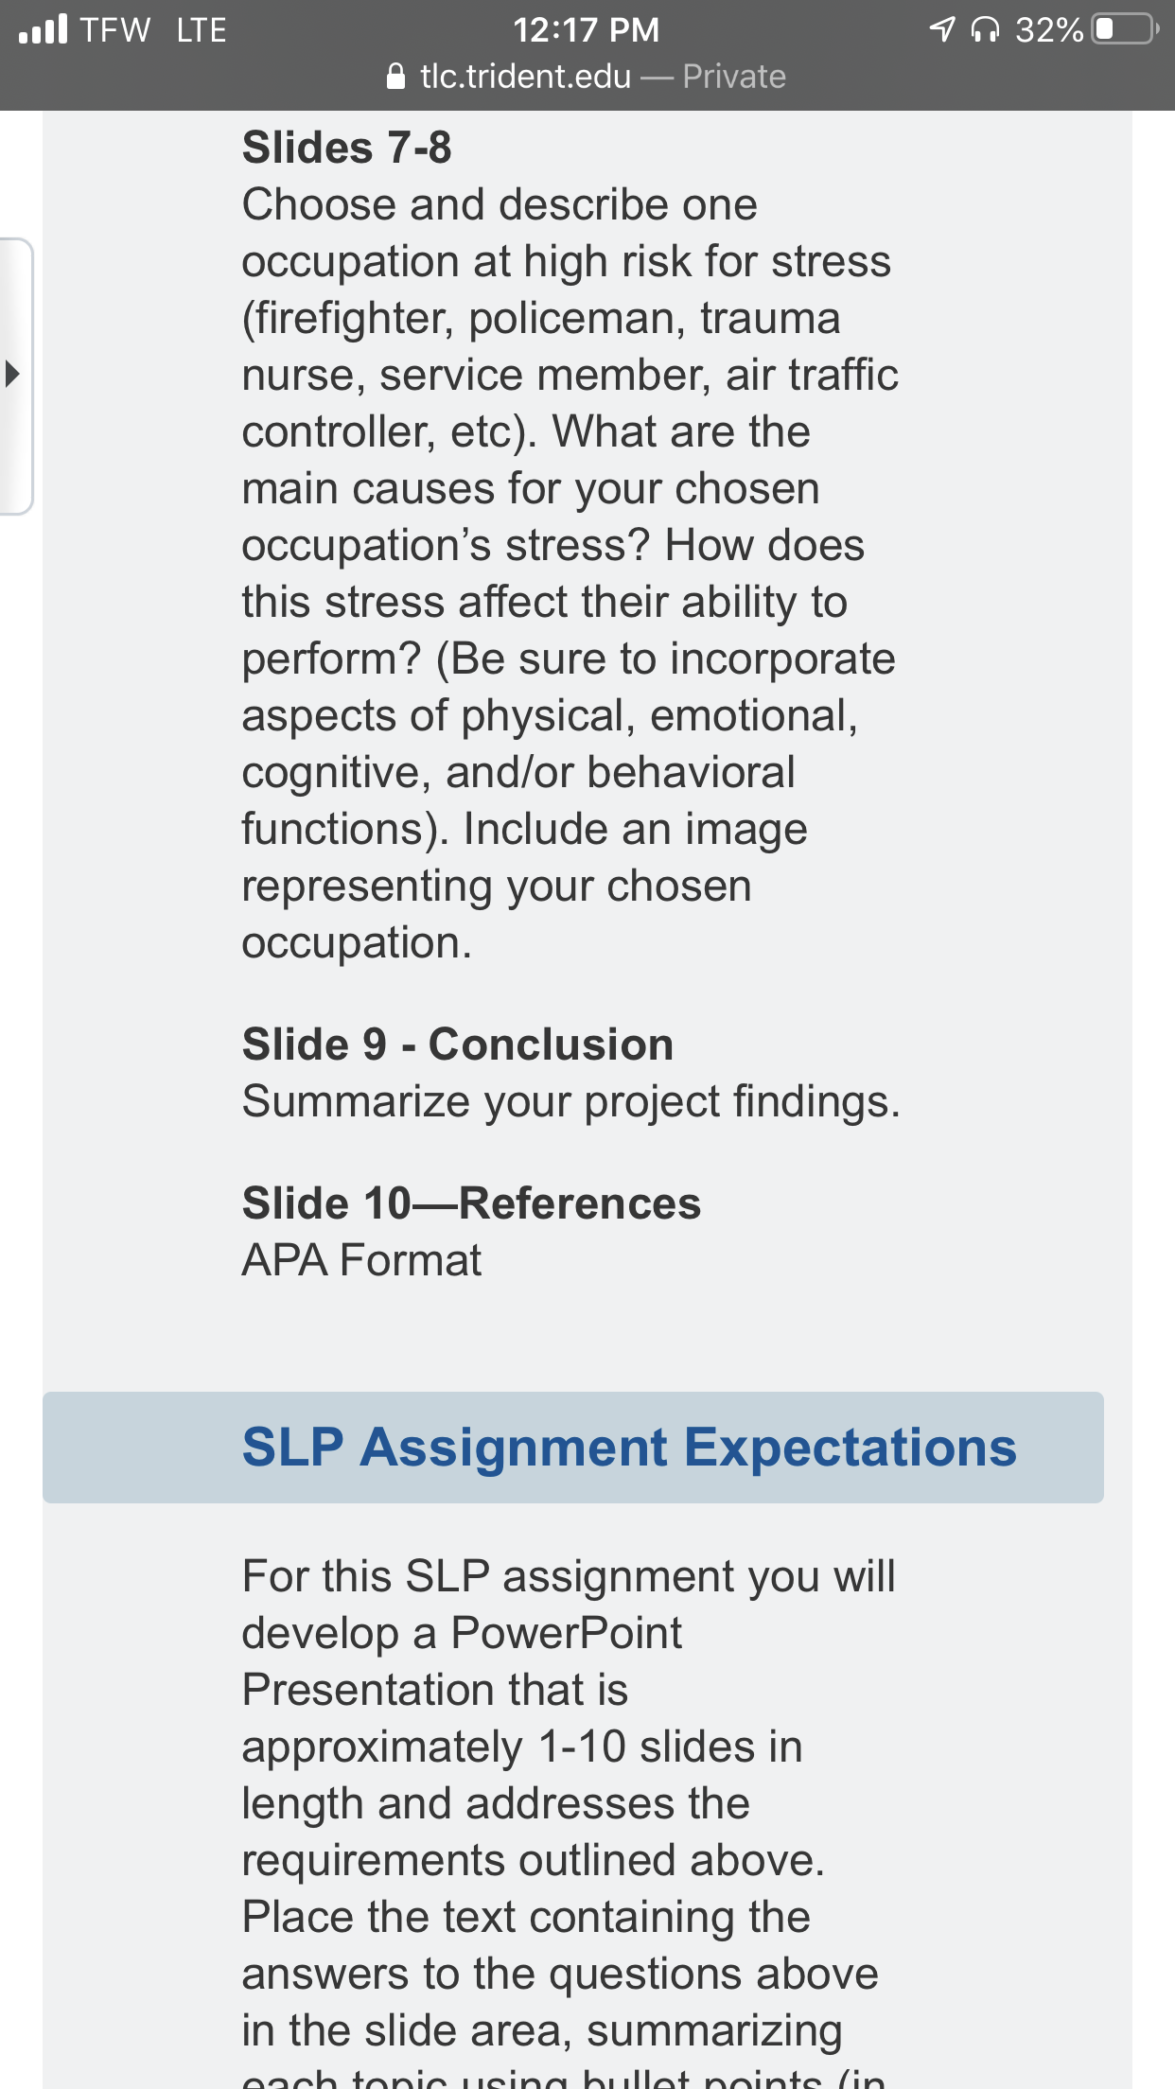Tap the battery icon in status bar

1126,28
